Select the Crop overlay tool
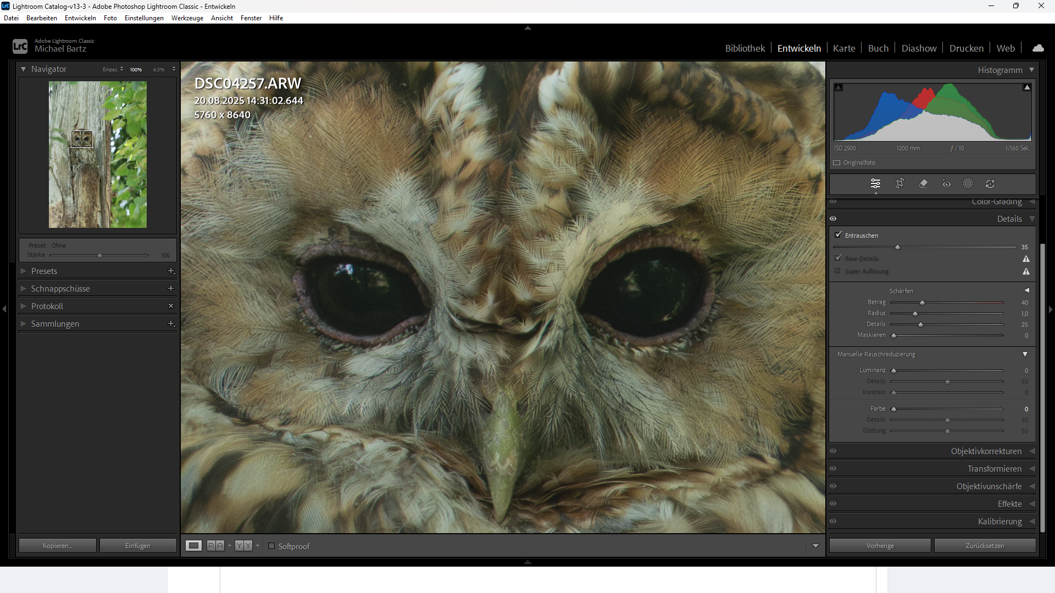Image resolution: width=1055 pixels, height=593 pixels. point(899,184)
